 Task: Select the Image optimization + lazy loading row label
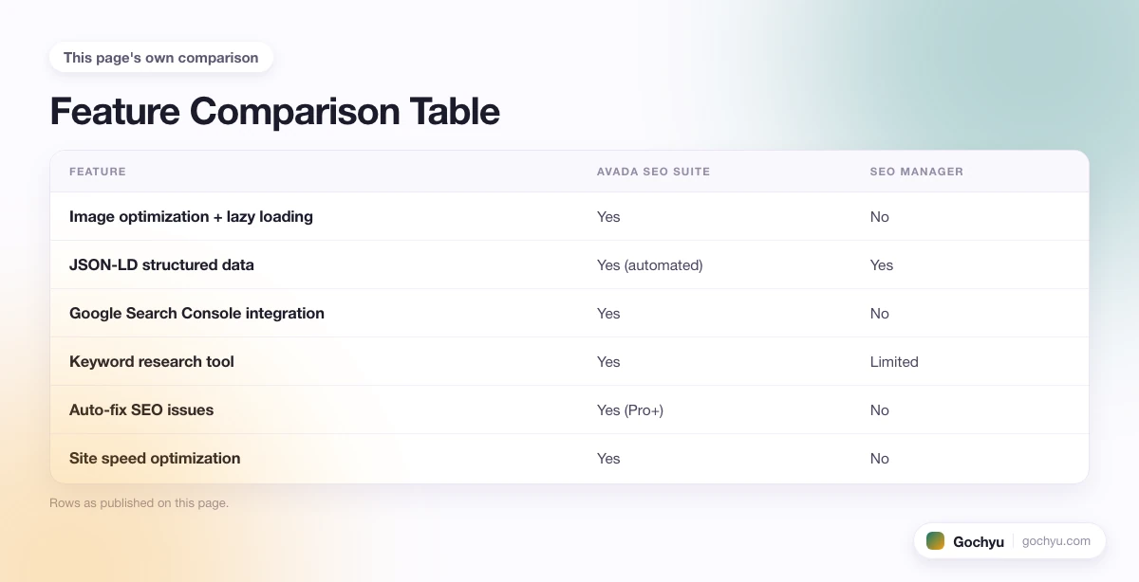click(x=191, y=217)
